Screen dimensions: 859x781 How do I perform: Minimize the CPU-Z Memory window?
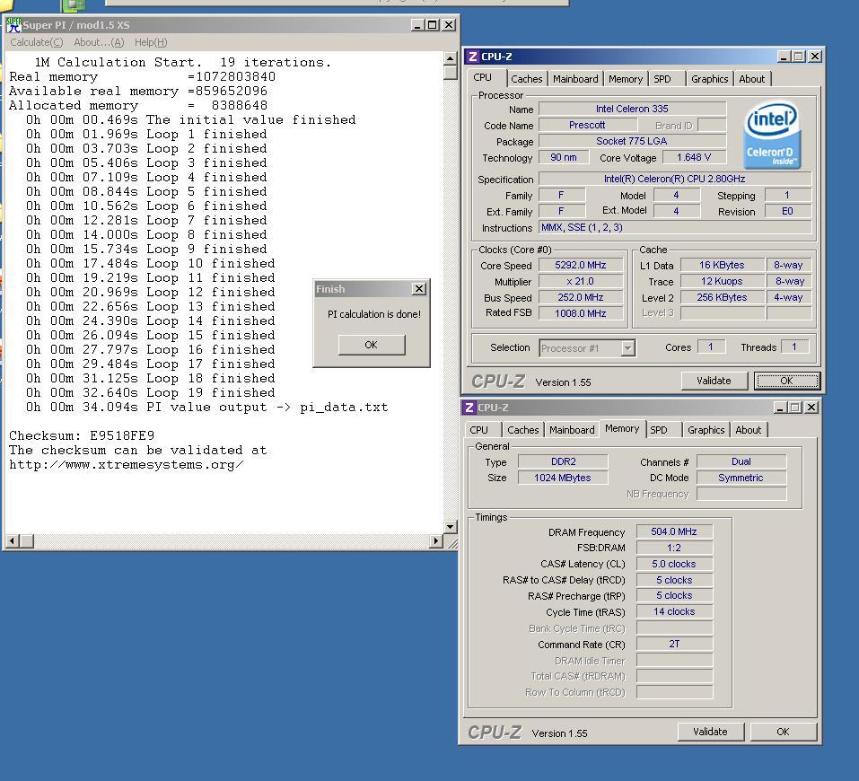click(x=781, y=408)
